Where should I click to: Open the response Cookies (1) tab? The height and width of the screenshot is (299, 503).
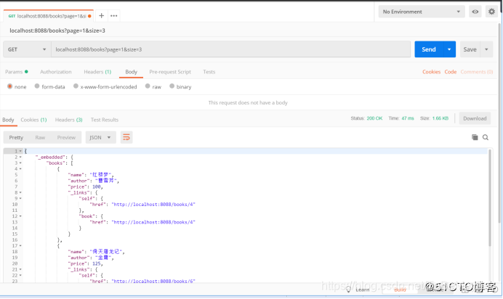33,120
